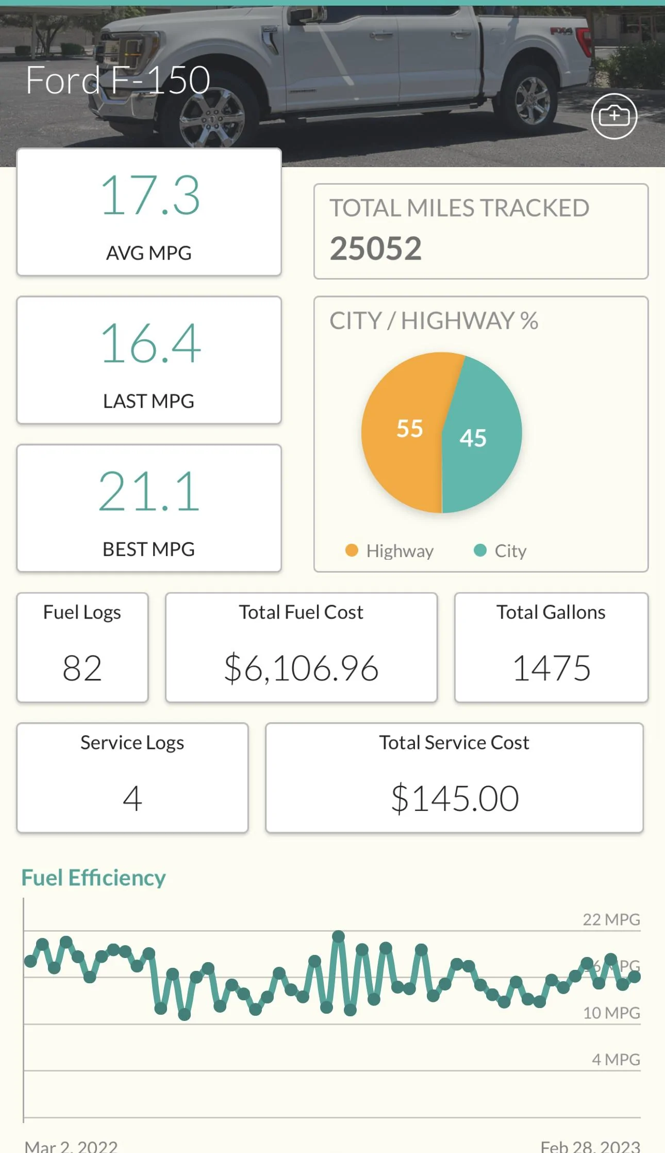This screenshot has height=1153, width=665.
Task: Select the first data point on efficiency chart
Action: pos(30,961)
